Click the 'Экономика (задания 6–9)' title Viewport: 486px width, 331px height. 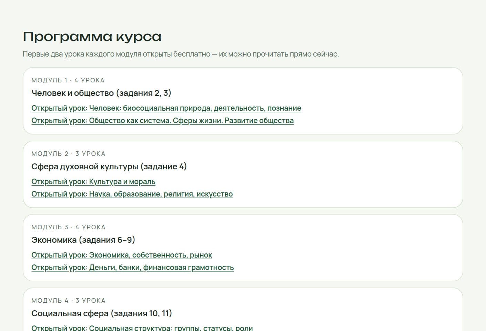(83, 240)
